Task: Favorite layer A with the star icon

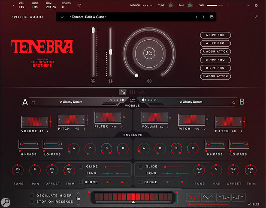Action: pyautogui.click(x=33, y=102)
